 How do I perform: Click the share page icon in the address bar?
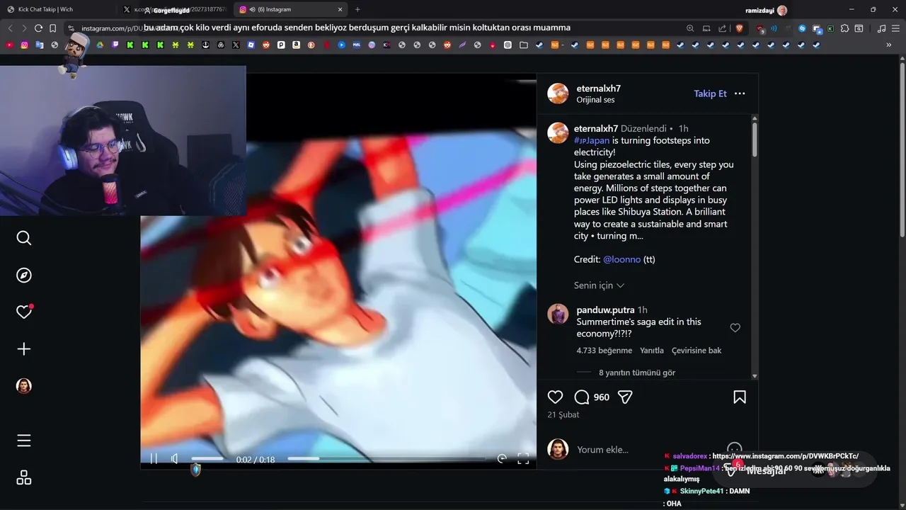[x=722, y=28]
